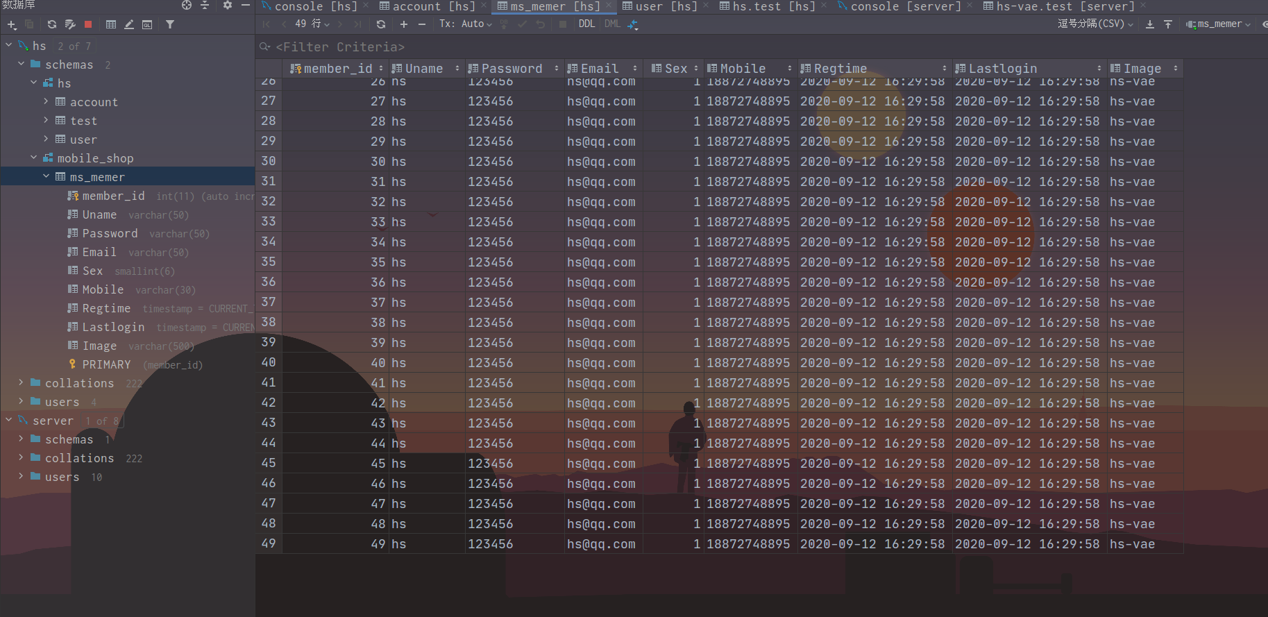Select the Password varchar(50) column in tree
1268x617 pixels.
click(x=139, y=233)
